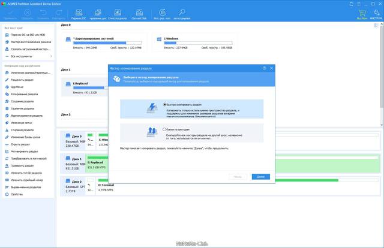Expand All Tools (Все инструменты) chevron
The image size is (384, 248).
51,56
